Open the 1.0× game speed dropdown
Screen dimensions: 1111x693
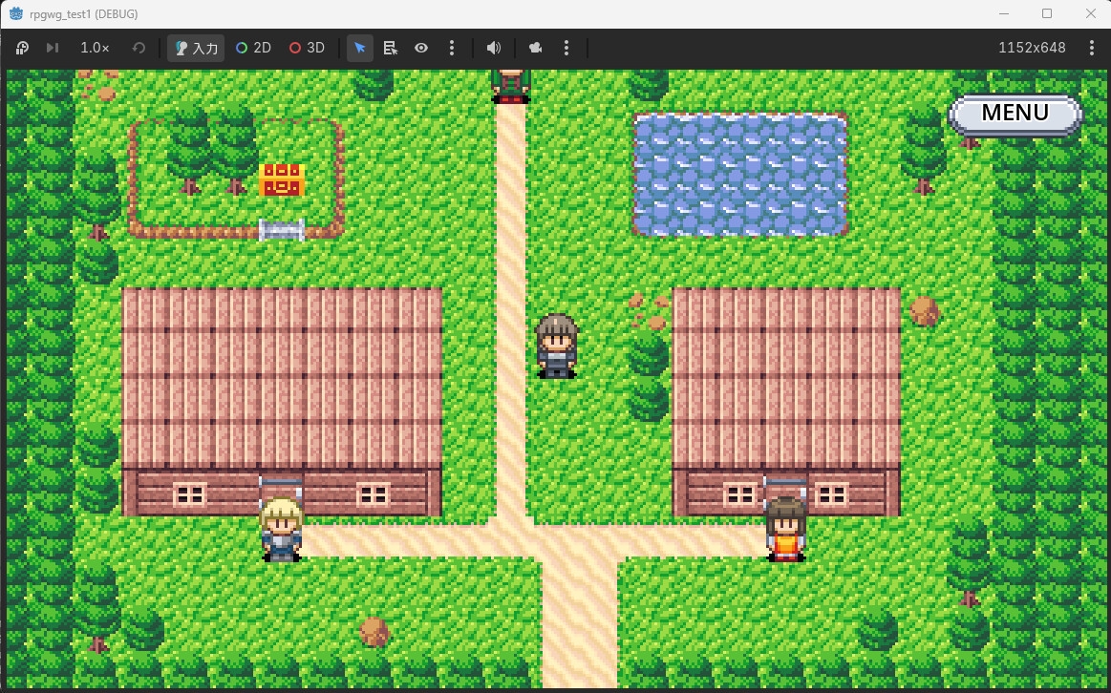95,48
